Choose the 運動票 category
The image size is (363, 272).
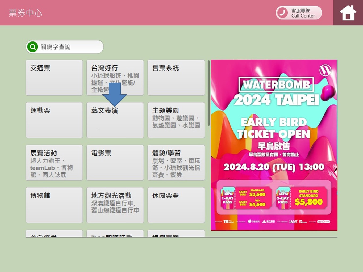pyautogui.click(x=54, y=120)
